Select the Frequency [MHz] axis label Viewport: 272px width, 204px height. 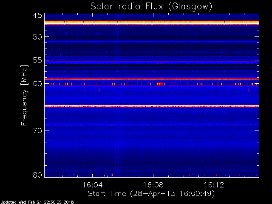click(x=24, y=95)
